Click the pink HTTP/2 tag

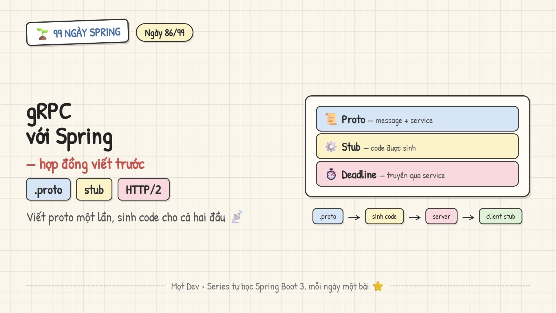(144, 189)
